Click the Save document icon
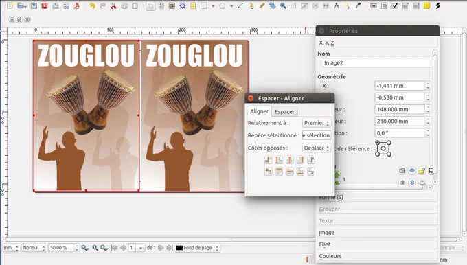Image resolution: width=467 pixels, height=265 pixels. tap(34, 5)
